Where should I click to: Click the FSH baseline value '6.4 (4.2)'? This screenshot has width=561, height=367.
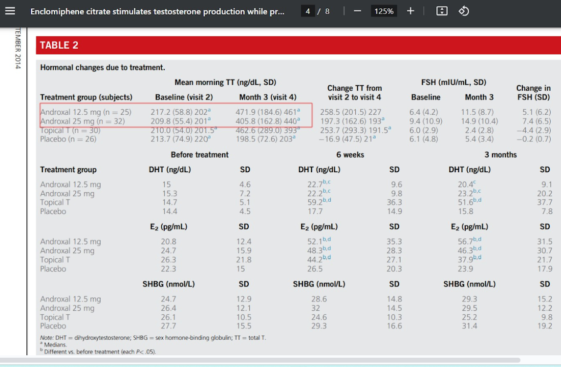pyautogui.click(x=424, y=112)
